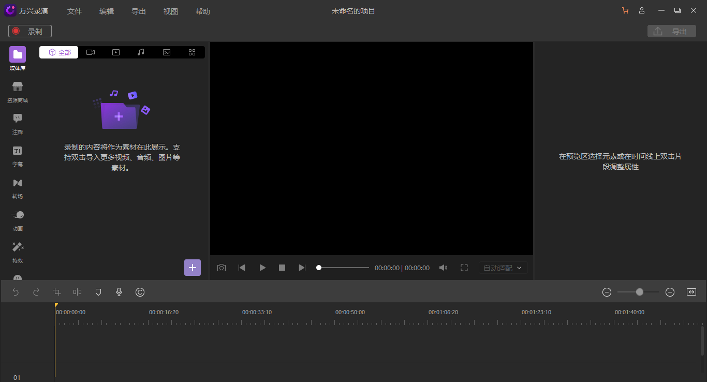Step to the next frame
The image size is (707, 382).
point(302,268)
